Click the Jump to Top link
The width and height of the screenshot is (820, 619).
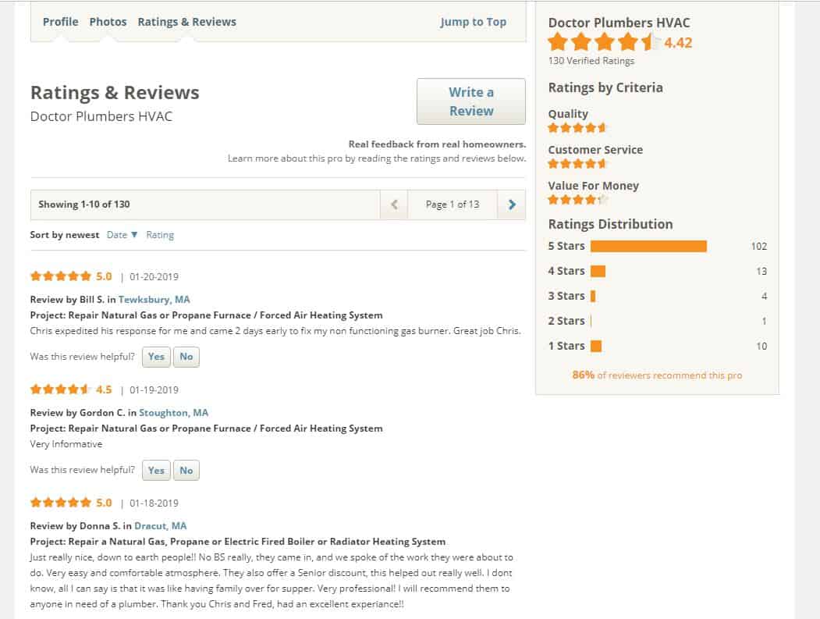coord(474,22)
